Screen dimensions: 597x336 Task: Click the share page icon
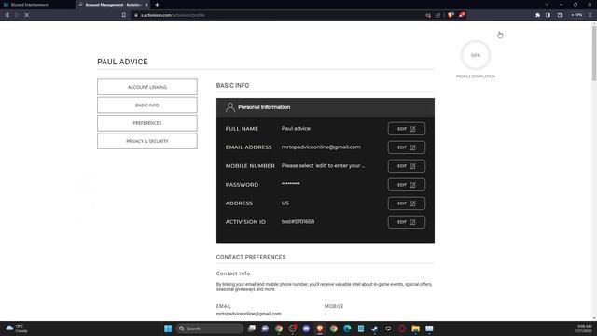[x=437, y=15]
